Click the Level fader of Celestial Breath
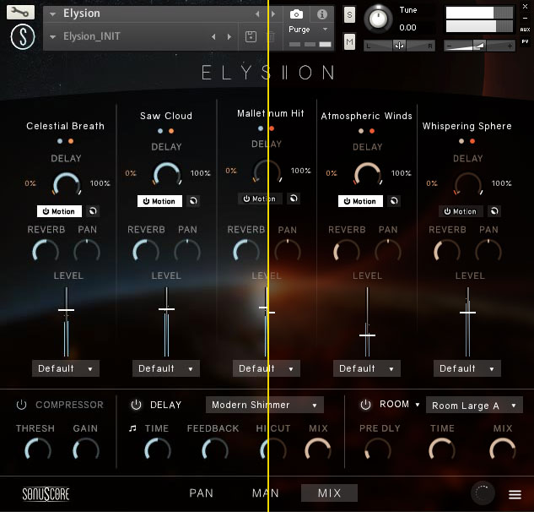This screenshot has width=534, height=512. (x=66, y=310)
